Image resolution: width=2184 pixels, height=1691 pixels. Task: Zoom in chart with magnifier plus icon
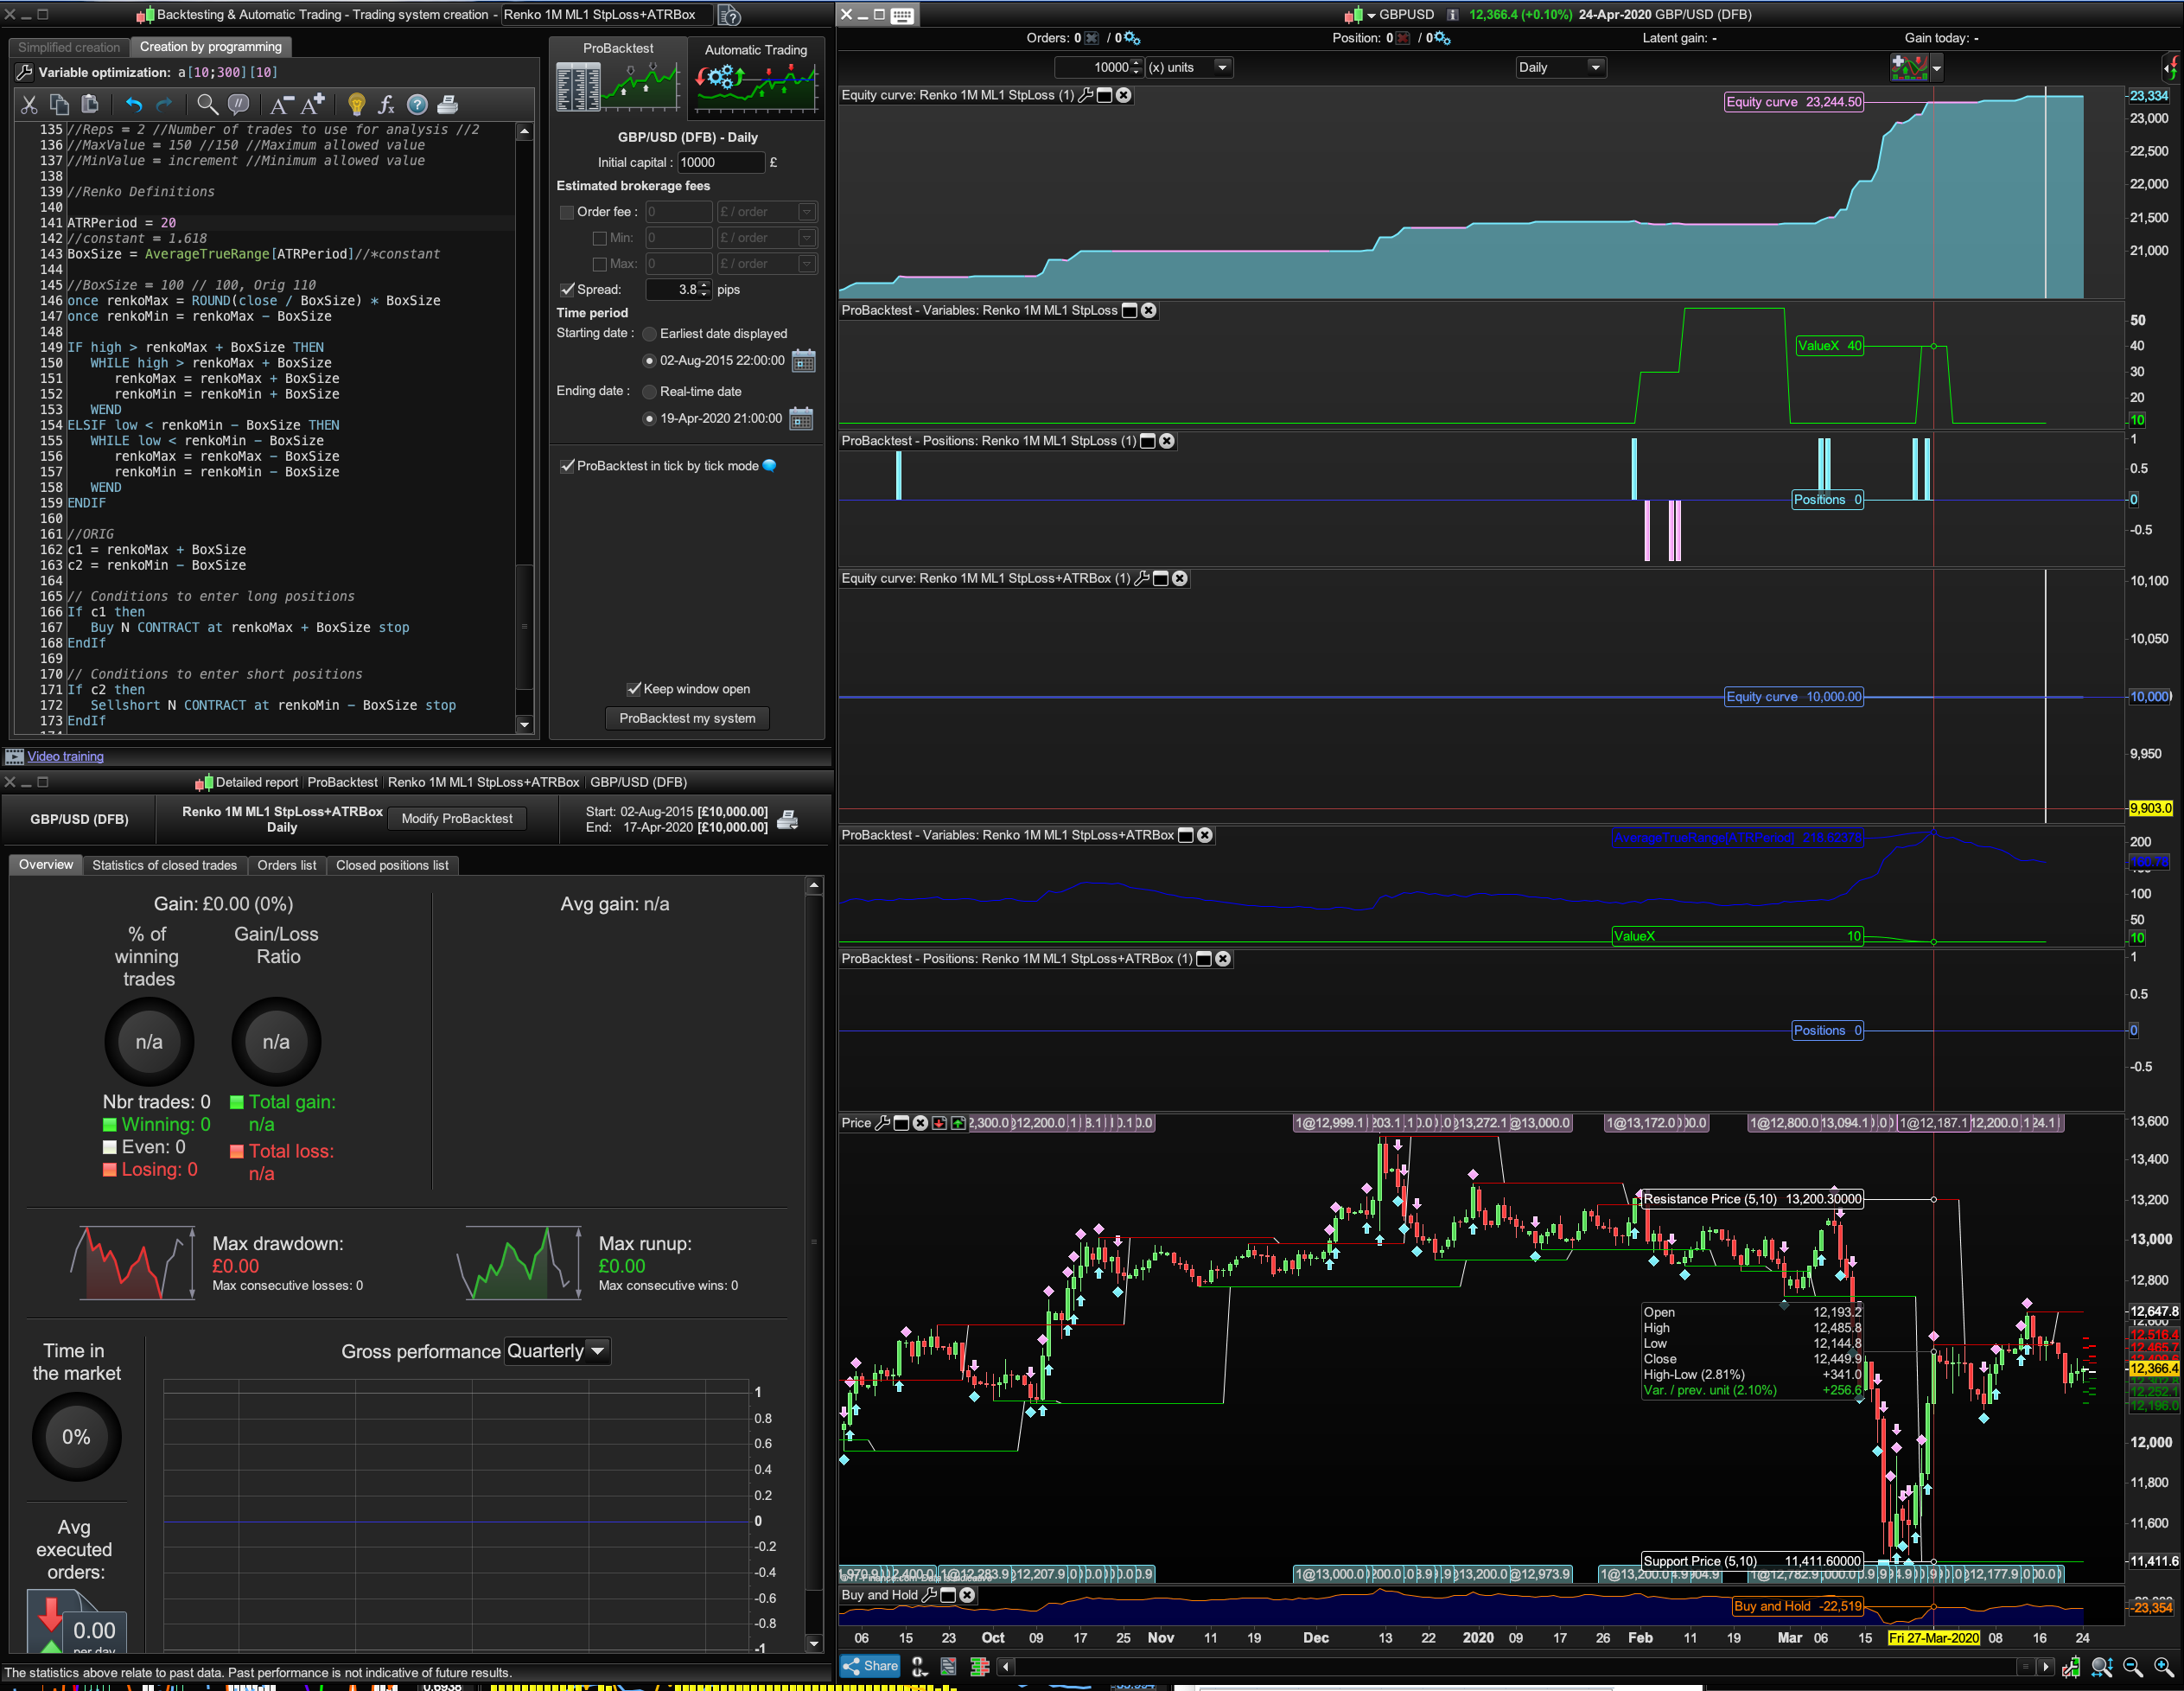[2163, 1666]
